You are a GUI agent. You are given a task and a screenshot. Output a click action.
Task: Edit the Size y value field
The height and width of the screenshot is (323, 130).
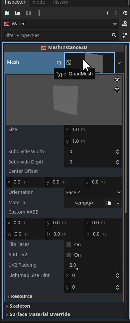point(93,141)
